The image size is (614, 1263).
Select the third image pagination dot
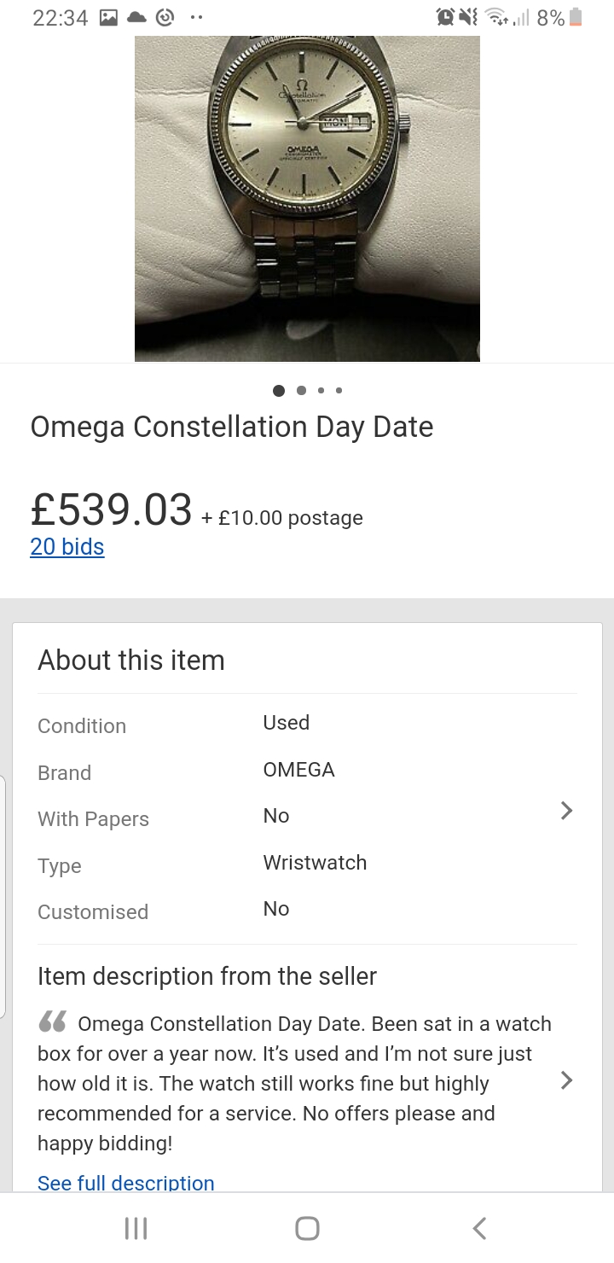point(321,391)
